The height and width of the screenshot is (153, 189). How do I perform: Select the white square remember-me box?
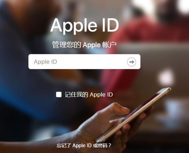click(x=59, y=94)
